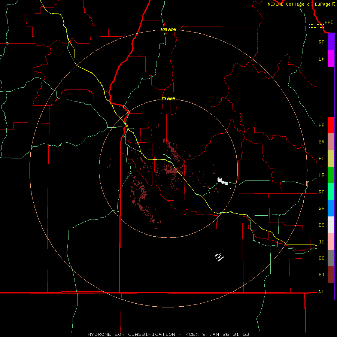Click the 'HA' legend label
Screen dimensions: 337x337
click(x=321, y=125)
